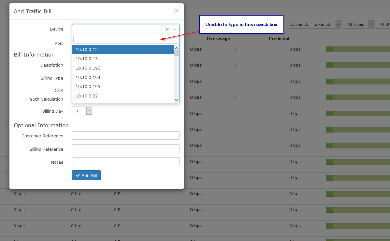The image size is (390, 241).
Task: Click the checkmark on the Add Bill button
Action: coord(78,175)
